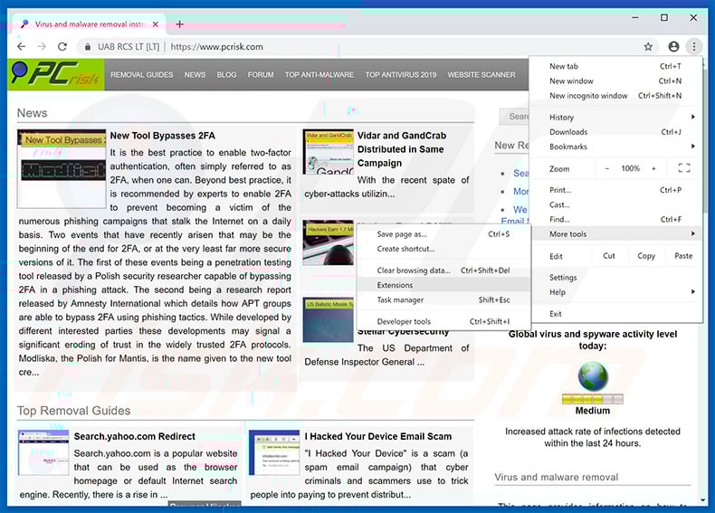Open Hackers Earn article thumbnail
715x513 pixels.
329,243
